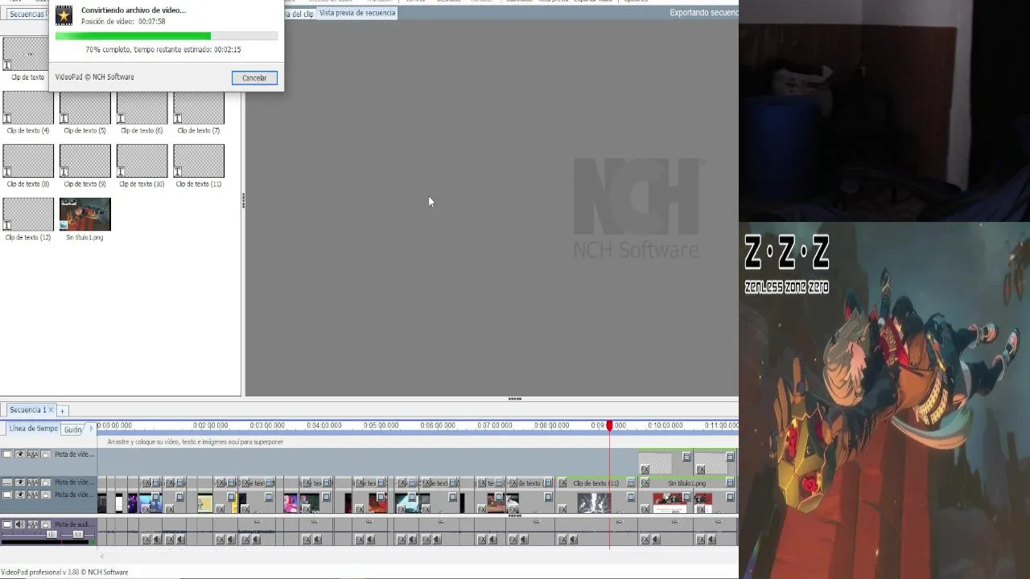Hide the middle video track via eye icon

click(x=19, y=482)
